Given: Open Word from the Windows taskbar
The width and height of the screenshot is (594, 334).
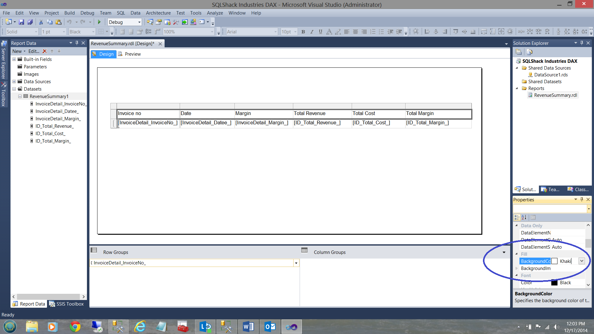Looking at the screenshot, I should [248, 327].
